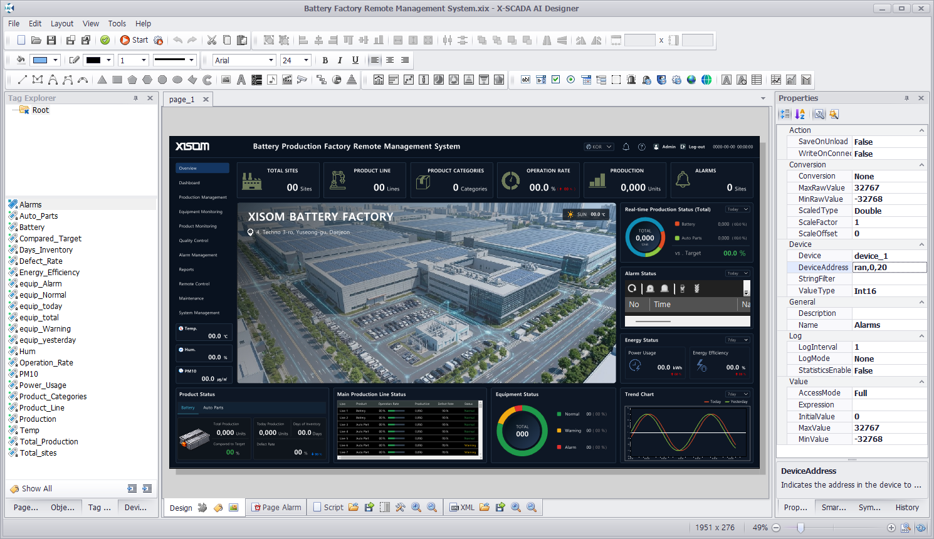Select the triangle shape tool
Viewport: 934px width, 539px height.
pos(102,80)
